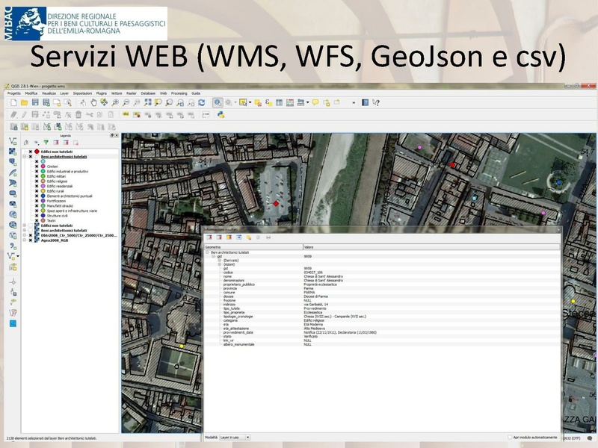Select the Pan Map hand tool
The image size is (598, 448).
[x=93, y=102]
